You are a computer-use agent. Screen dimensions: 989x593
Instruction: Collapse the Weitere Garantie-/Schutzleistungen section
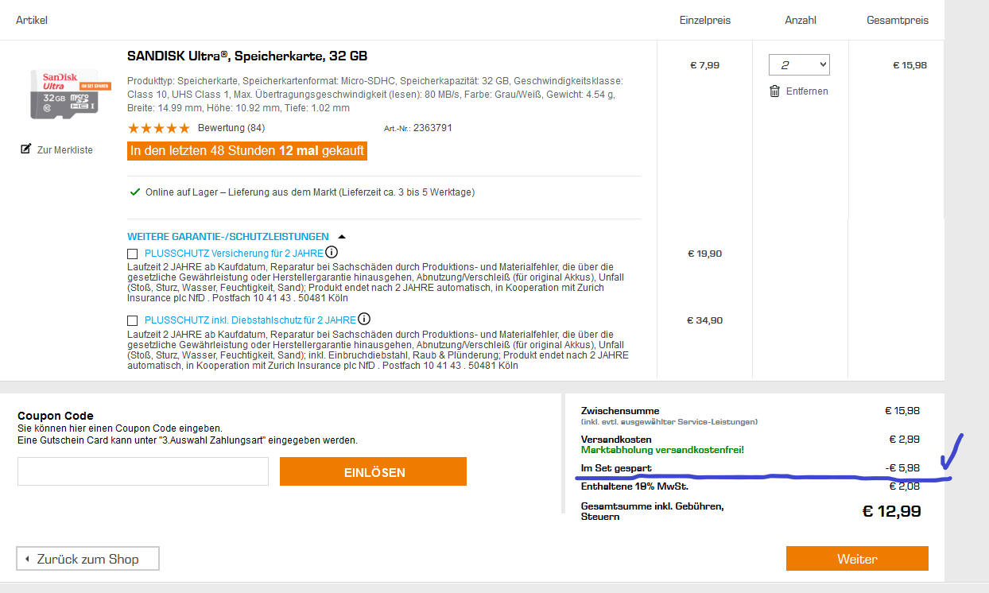[228, 237]
